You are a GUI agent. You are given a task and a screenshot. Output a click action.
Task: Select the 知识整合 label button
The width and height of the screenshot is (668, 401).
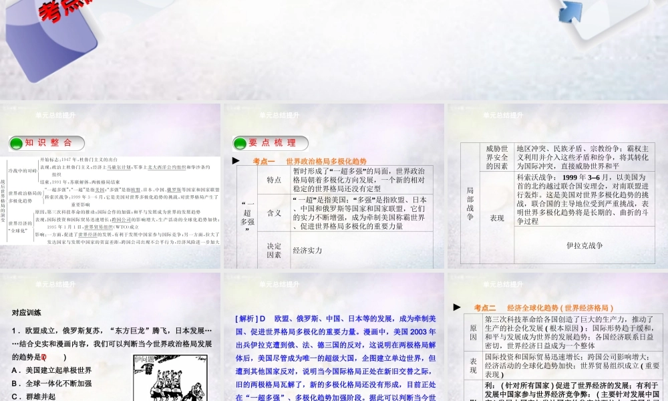(47, 143)
